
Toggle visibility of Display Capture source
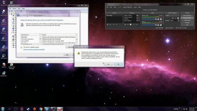[137, 15]
